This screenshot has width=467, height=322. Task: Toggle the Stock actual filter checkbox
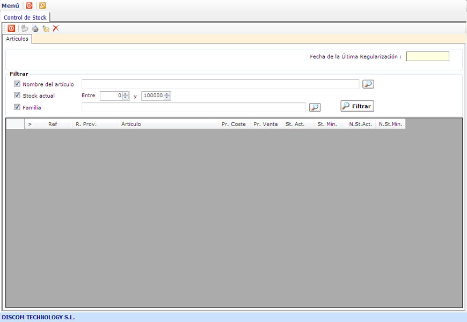17,96
